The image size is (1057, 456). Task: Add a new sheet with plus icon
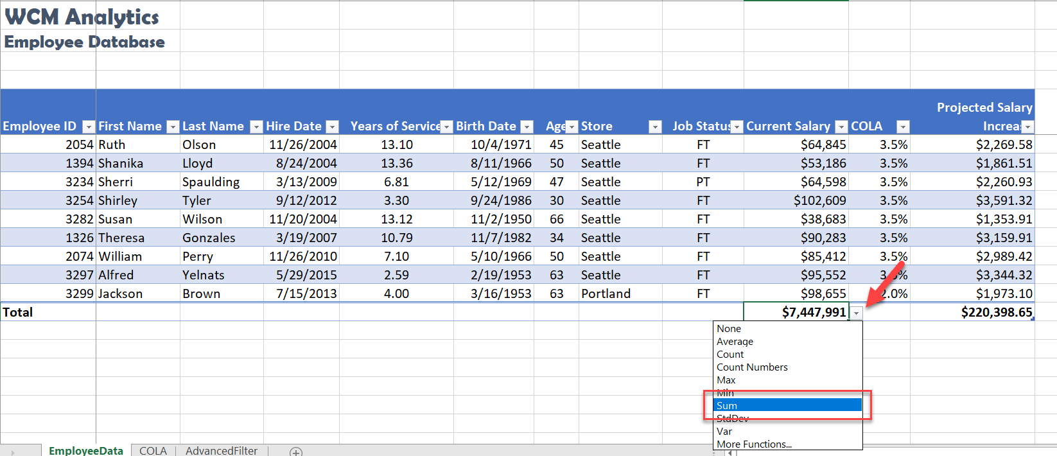pos(296,452)
